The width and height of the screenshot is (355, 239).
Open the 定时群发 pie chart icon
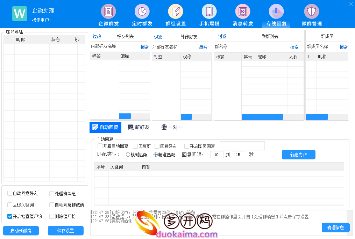[142, 12]
